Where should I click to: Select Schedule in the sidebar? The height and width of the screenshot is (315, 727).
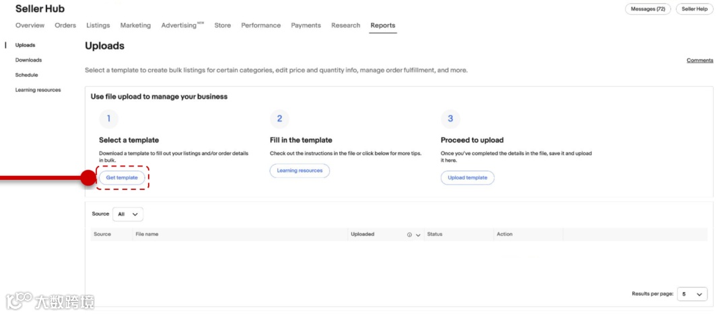coord(27,75)
